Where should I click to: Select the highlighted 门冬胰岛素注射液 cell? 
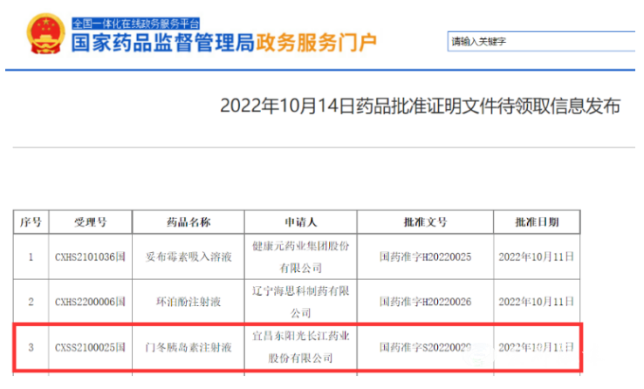coord(188,348)
